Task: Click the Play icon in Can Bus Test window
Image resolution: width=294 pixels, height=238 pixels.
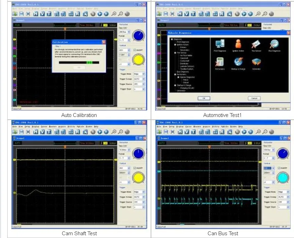Action: click(x=244, y=132)
